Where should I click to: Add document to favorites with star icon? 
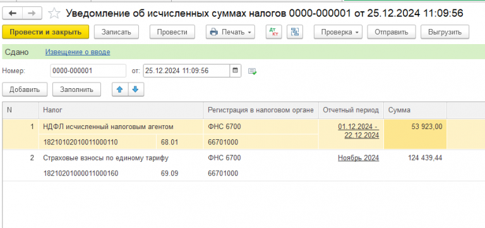point(54,13)
